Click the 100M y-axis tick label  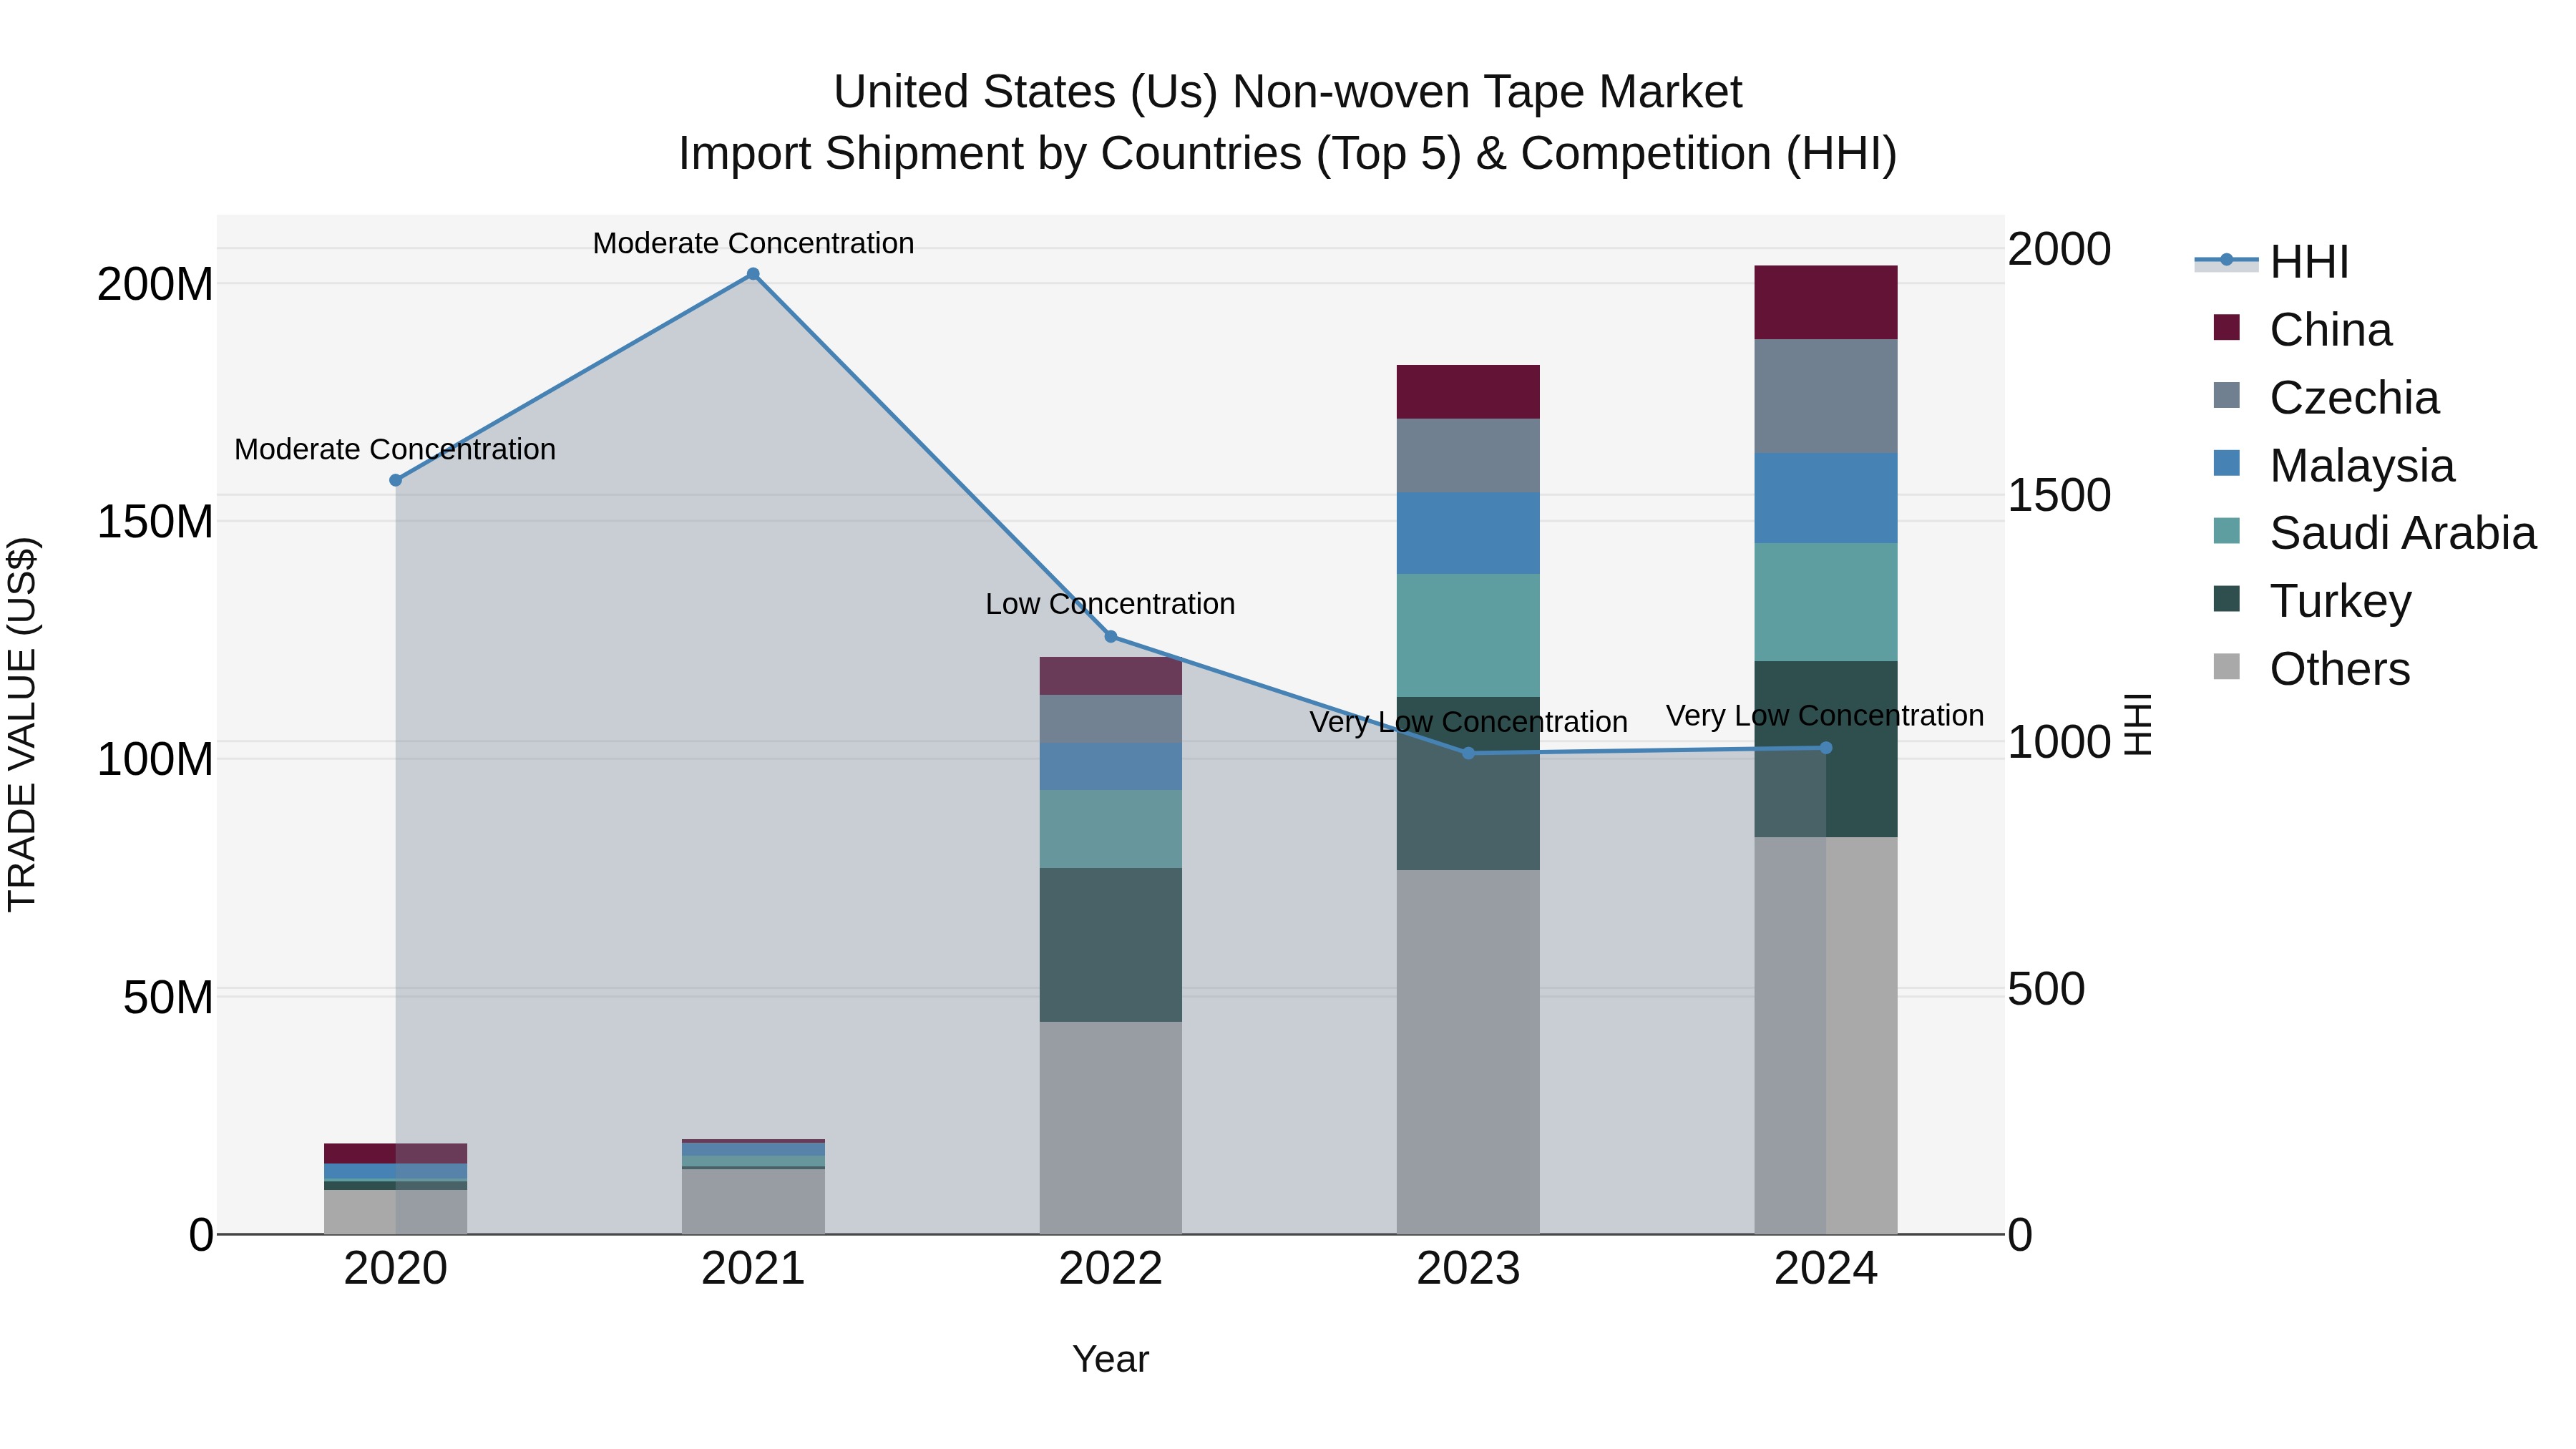pos(155,759)
